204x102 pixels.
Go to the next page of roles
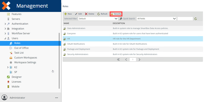click(x=139, y=59)
